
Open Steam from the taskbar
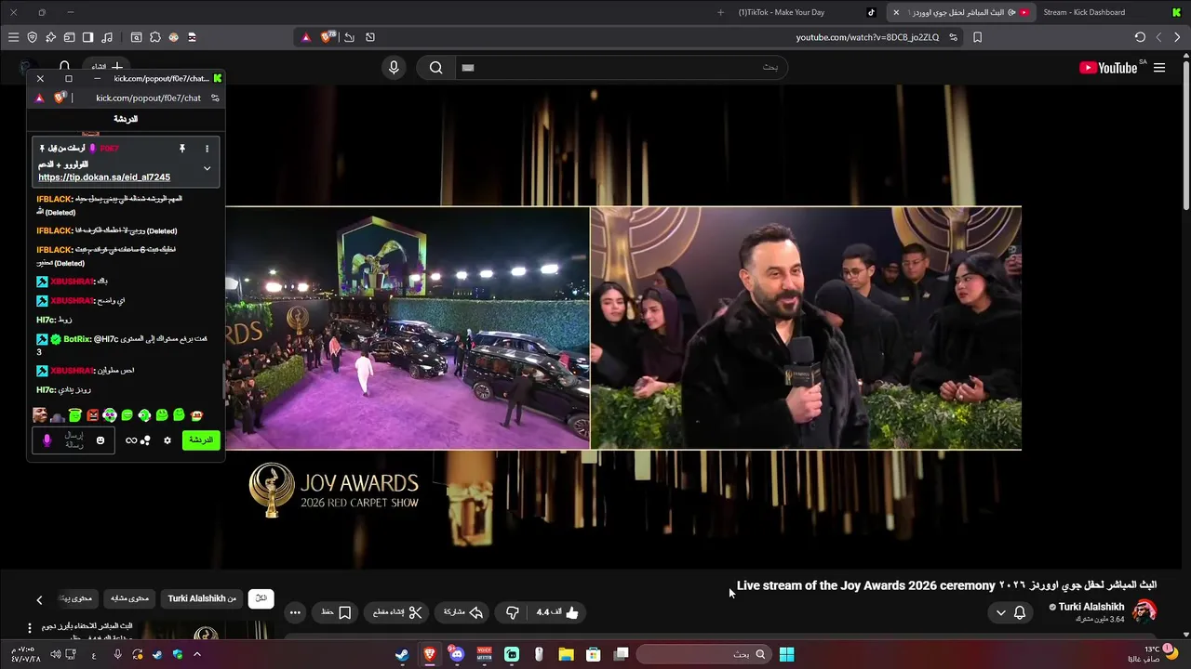tap(402, 654)
